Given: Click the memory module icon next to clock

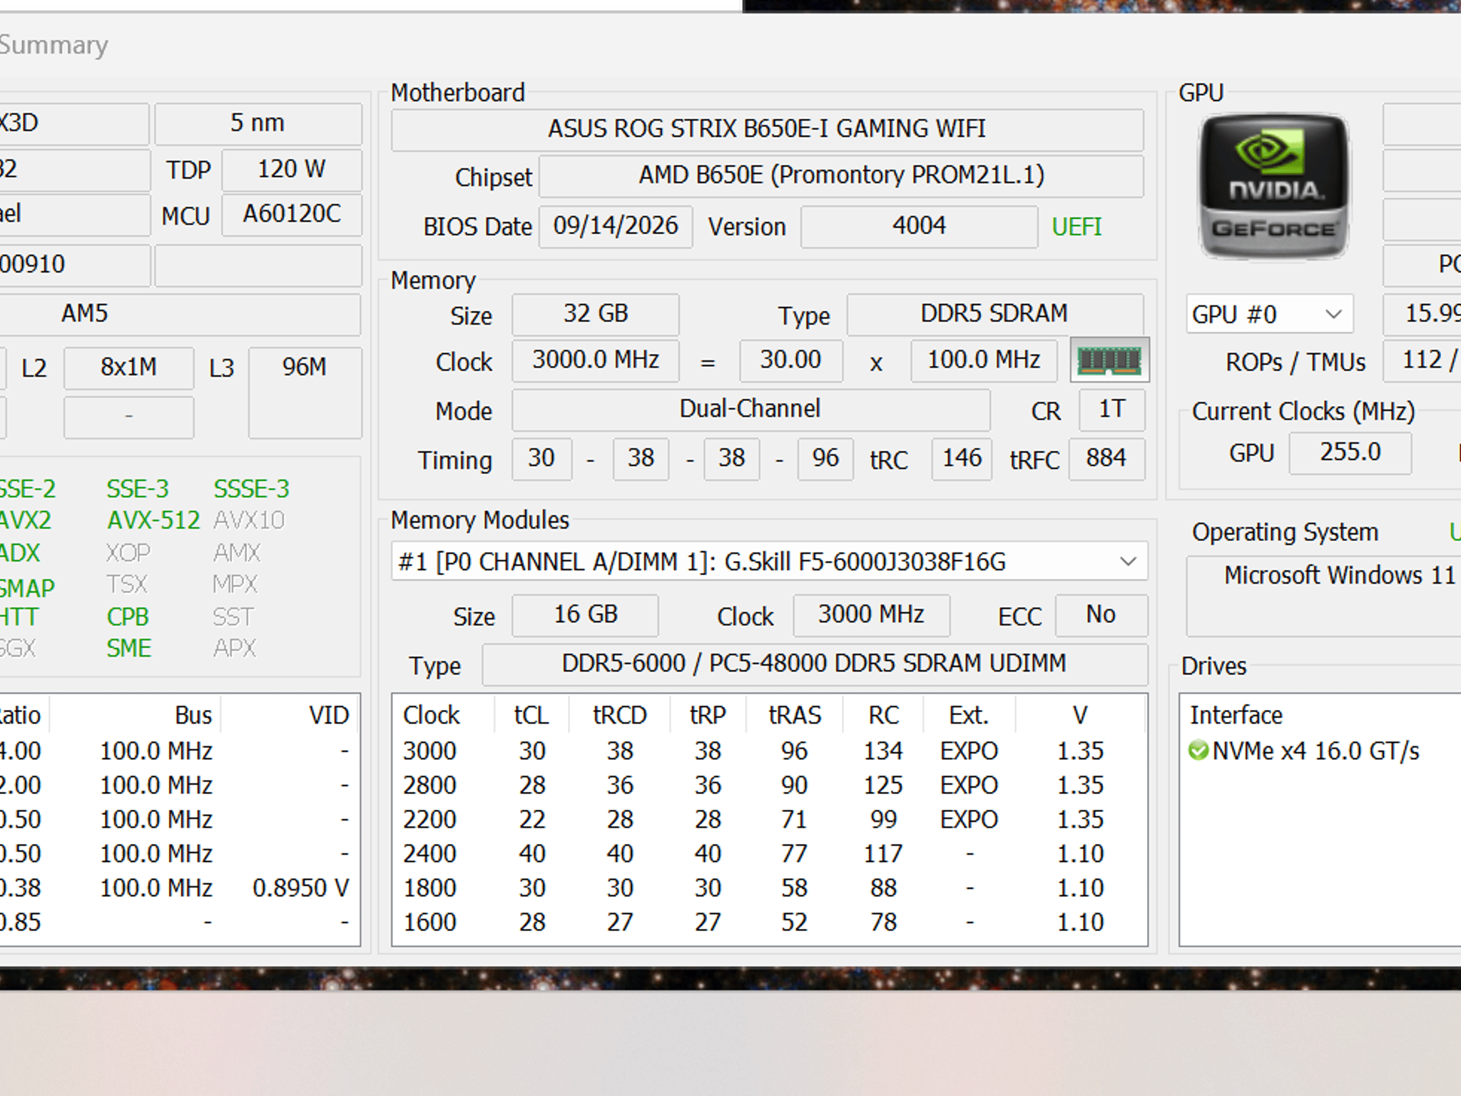Looking at the screenshot, I should (x=1109, y=360).
